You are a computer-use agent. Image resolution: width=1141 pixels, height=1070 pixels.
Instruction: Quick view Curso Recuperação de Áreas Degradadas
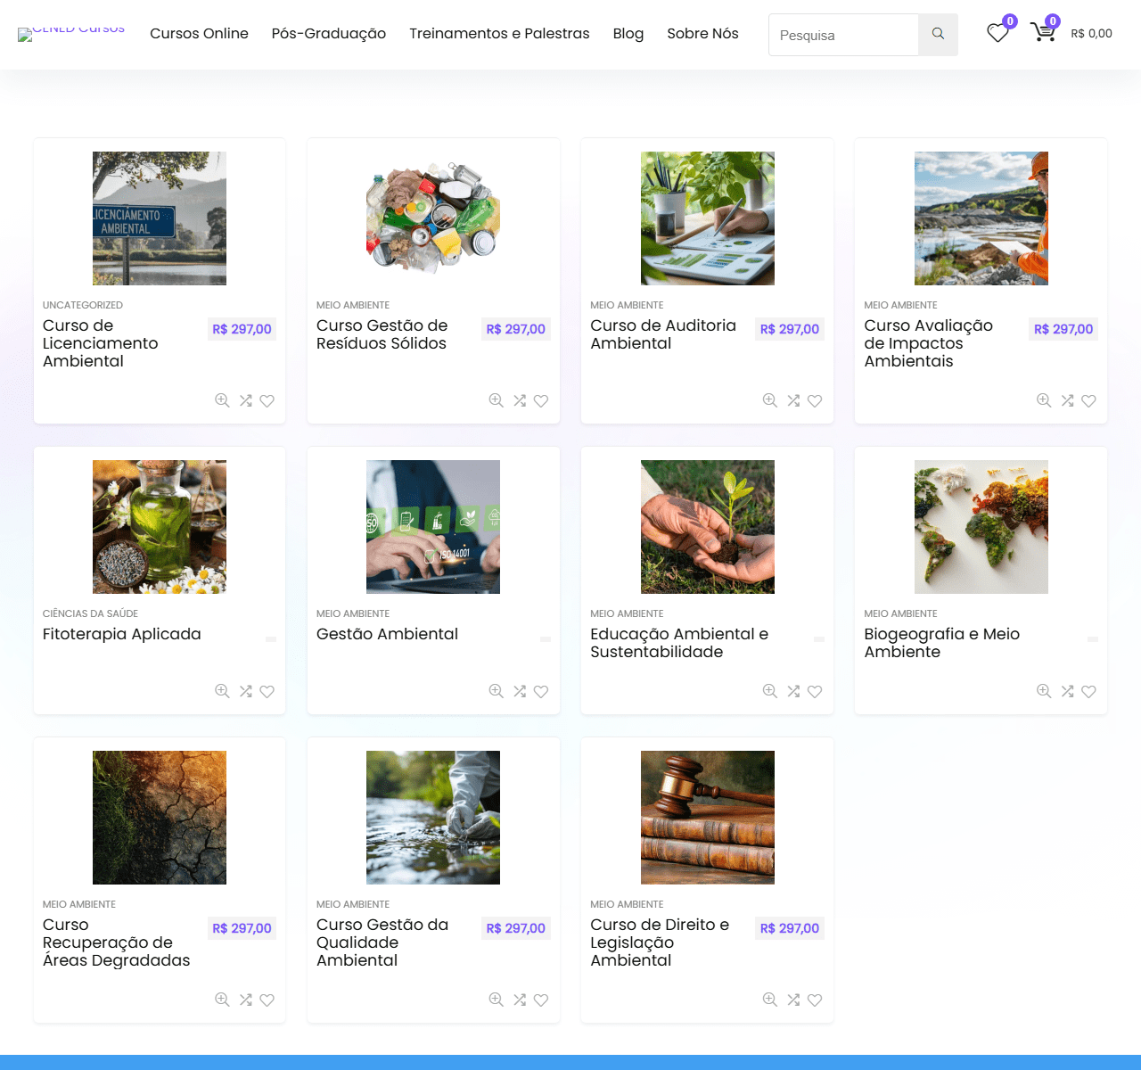click(x=222, y=1000)
